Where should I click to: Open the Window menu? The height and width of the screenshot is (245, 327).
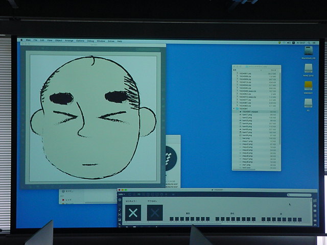pos(101,41)
